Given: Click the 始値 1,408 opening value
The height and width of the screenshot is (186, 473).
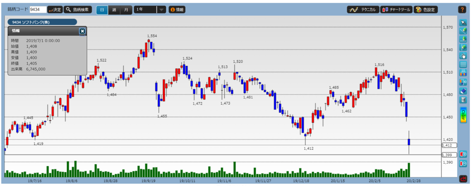Looking at the screenshot, I should pyautogui.click(x=32, y=46).
